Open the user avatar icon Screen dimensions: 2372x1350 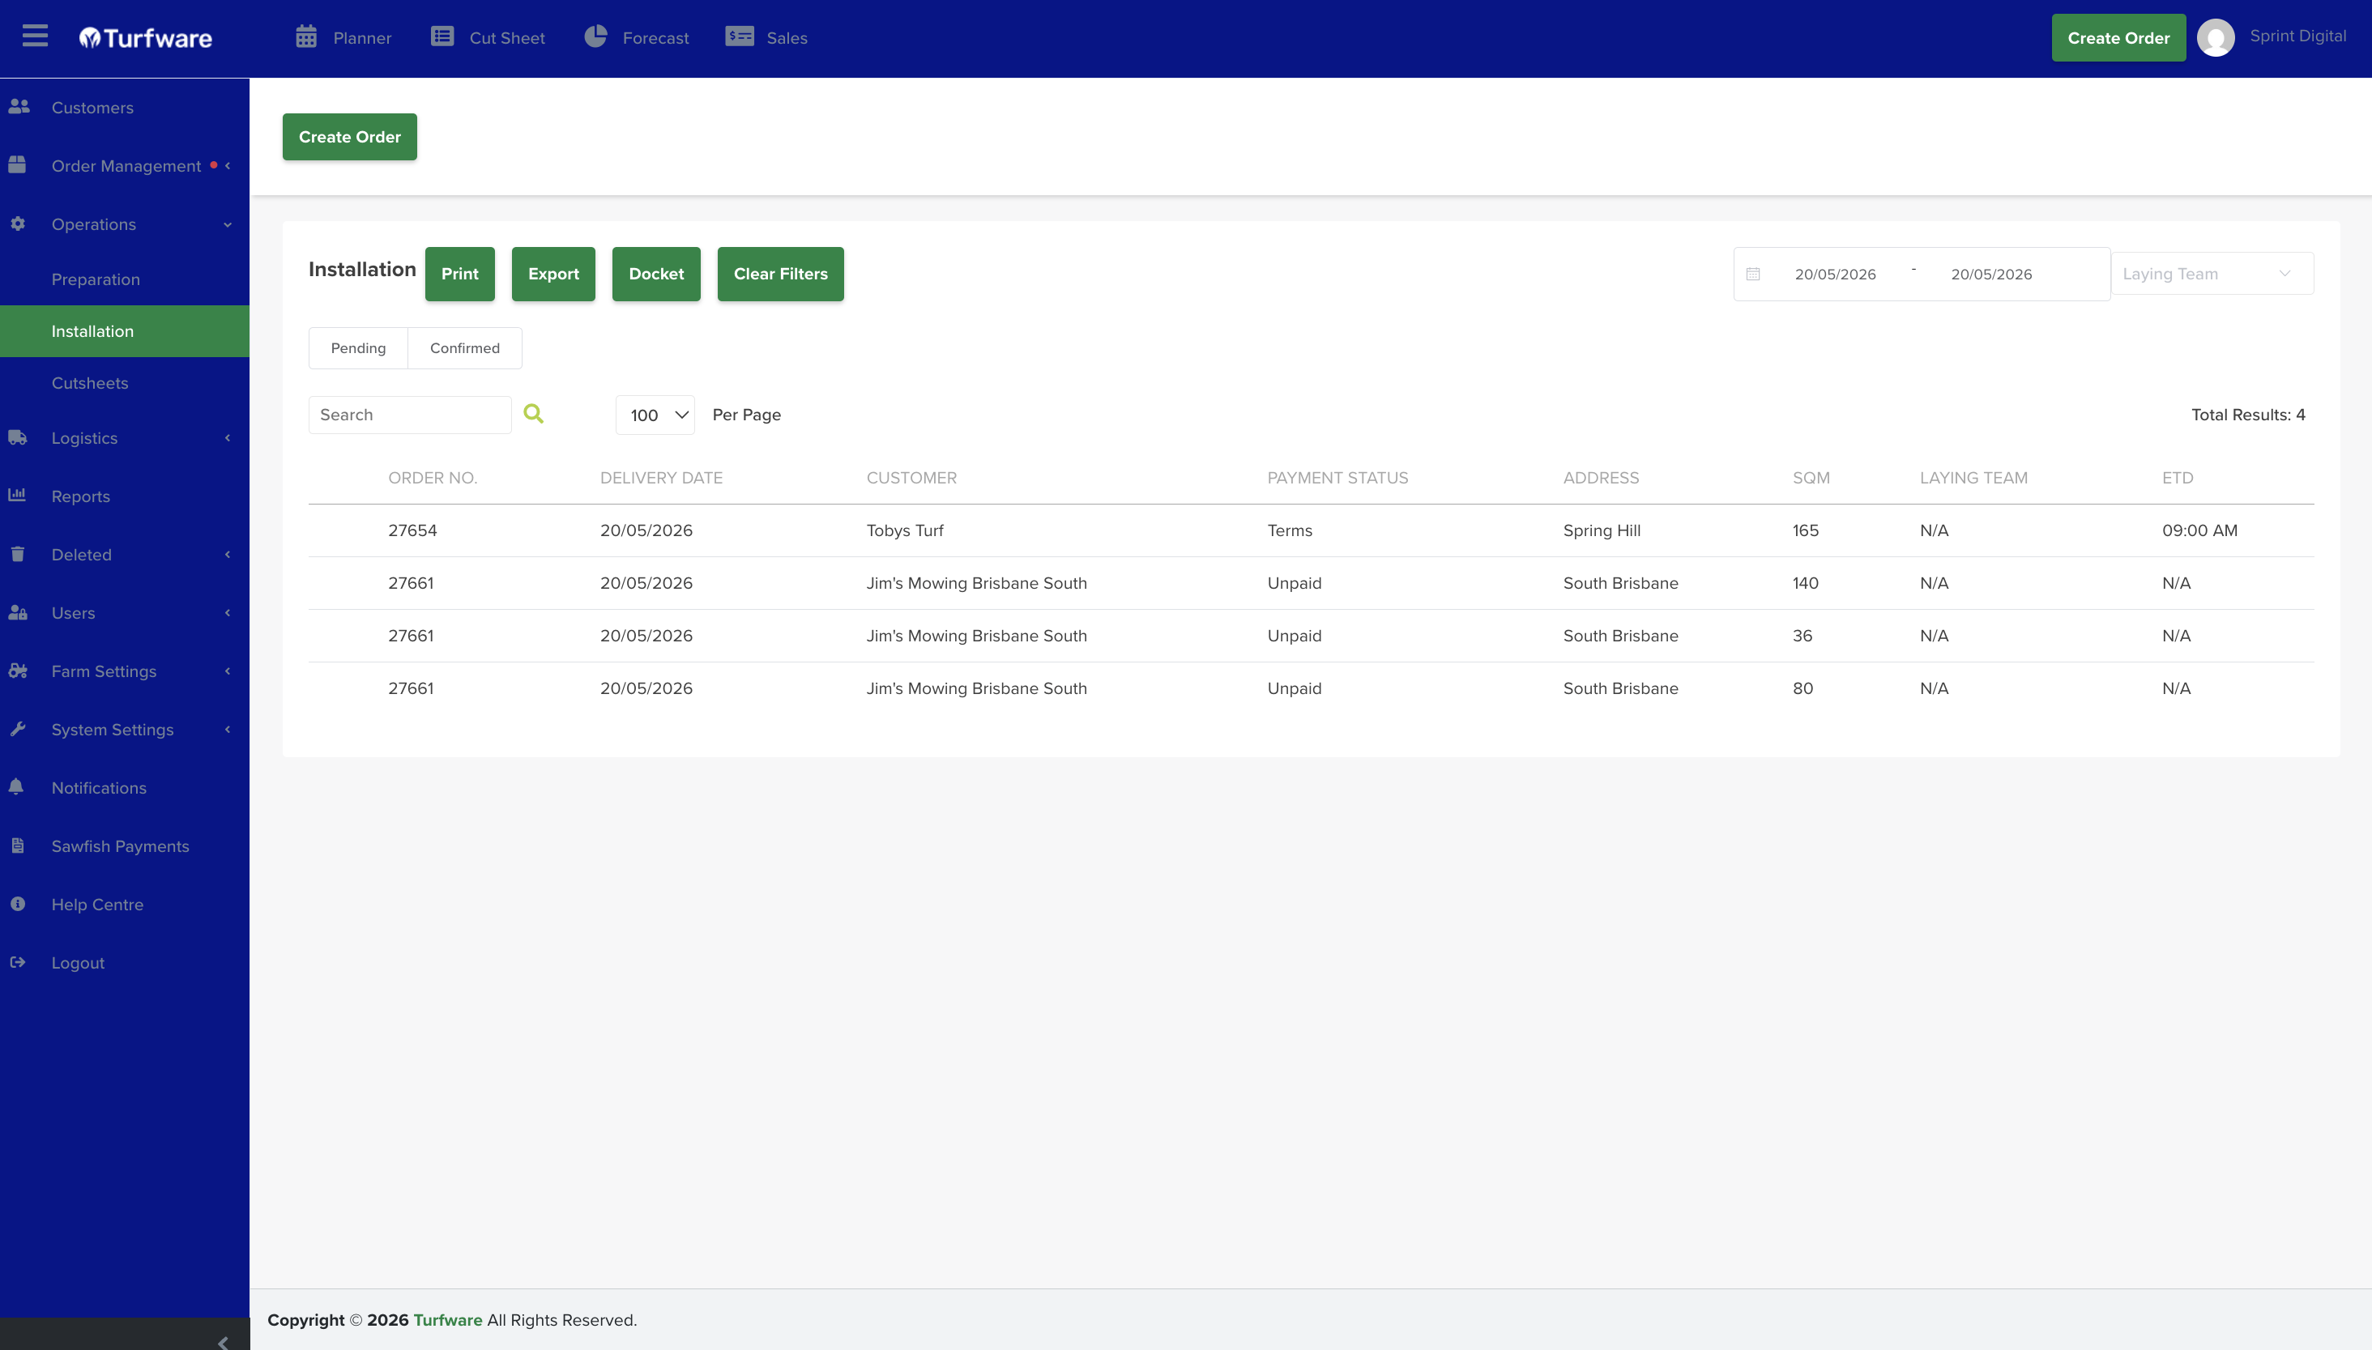2216,38
